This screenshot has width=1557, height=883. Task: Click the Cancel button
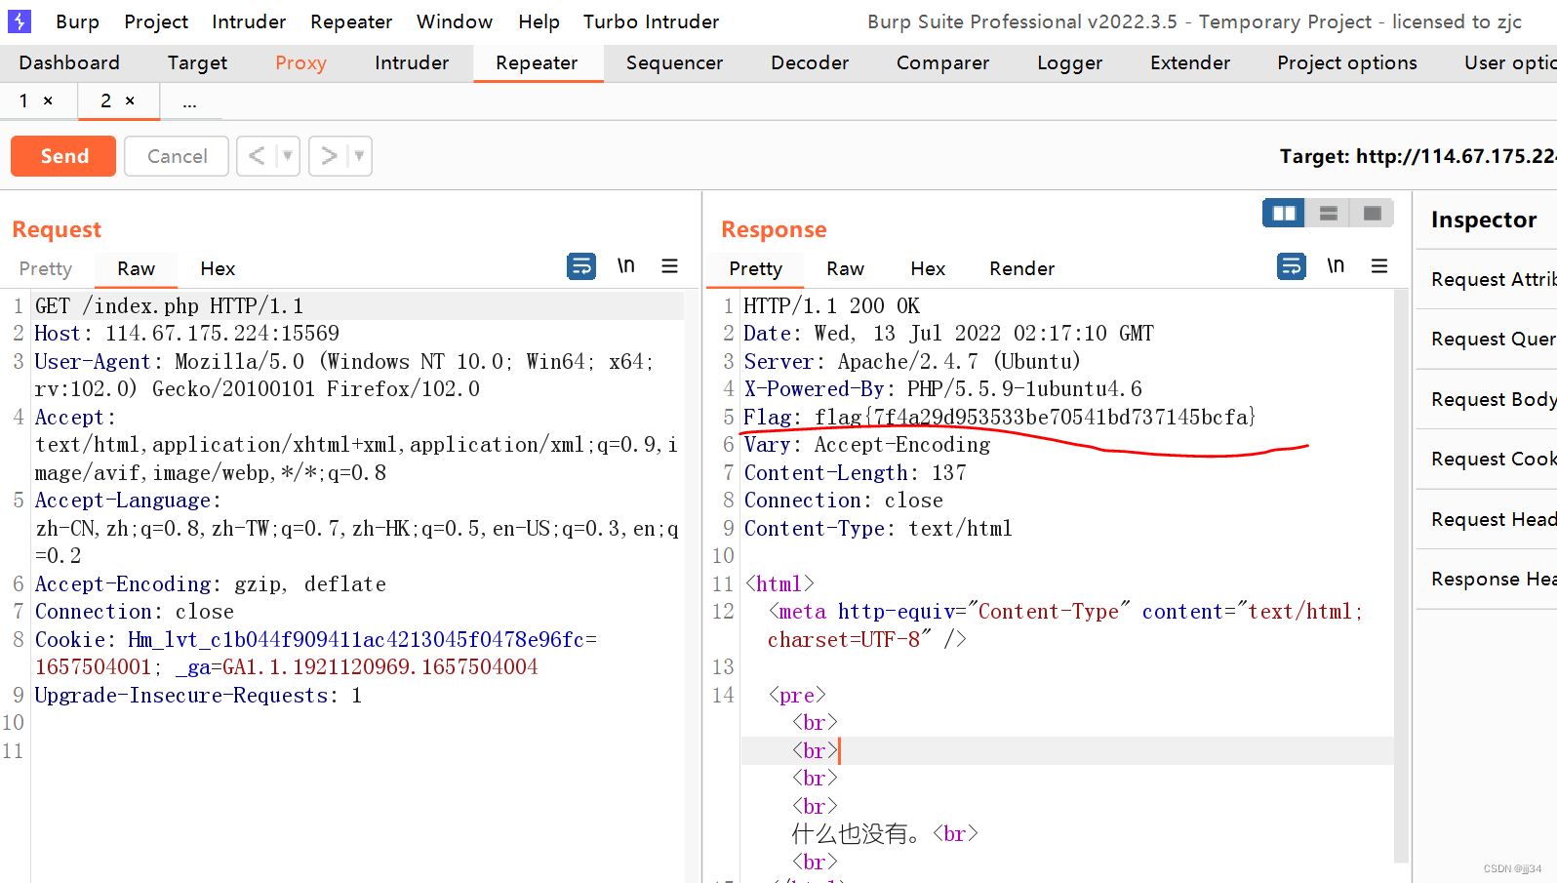pyautogui.click(x=177, y=156)
